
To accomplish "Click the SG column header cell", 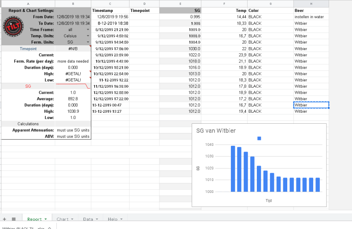I will tap(180, 10).
